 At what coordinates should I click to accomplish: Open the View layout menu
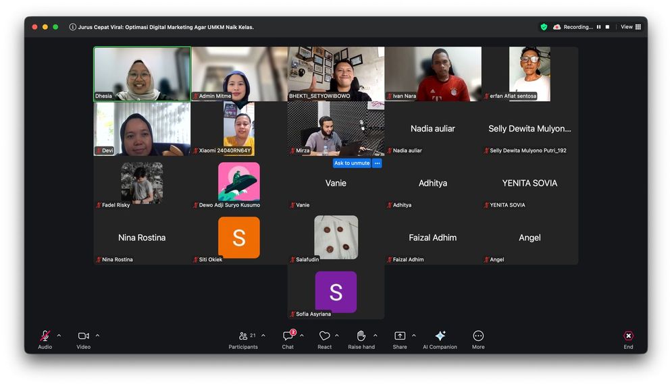631,27
